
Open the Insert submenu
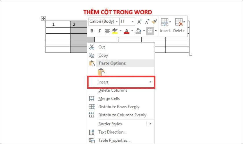[121, 82]
